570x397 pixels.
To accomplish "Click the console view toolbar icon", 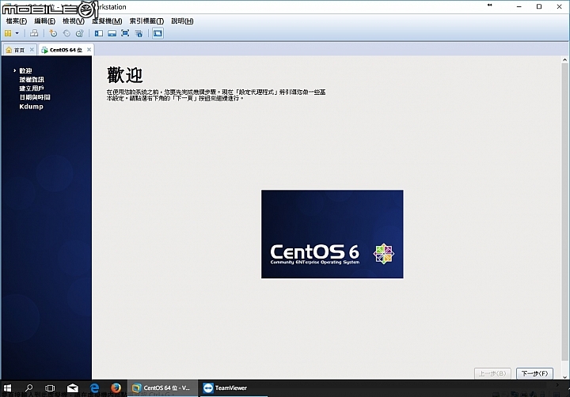I will click(158, 33).
